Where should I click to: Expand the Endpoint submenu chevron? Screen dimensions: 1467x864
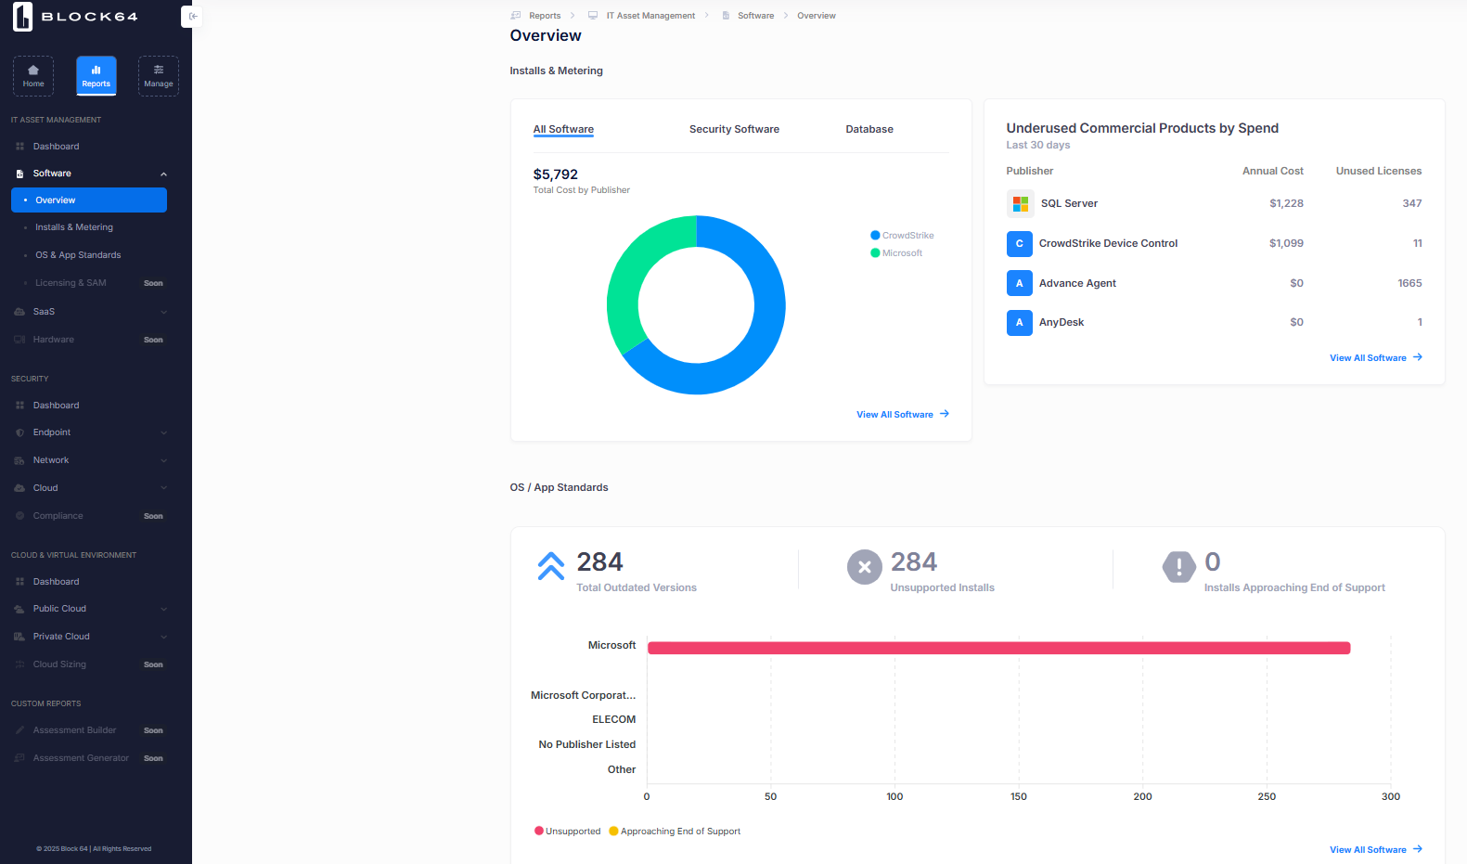[164, 433]
